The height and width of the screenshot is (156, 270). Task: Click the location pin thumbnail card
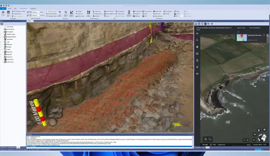242,38
